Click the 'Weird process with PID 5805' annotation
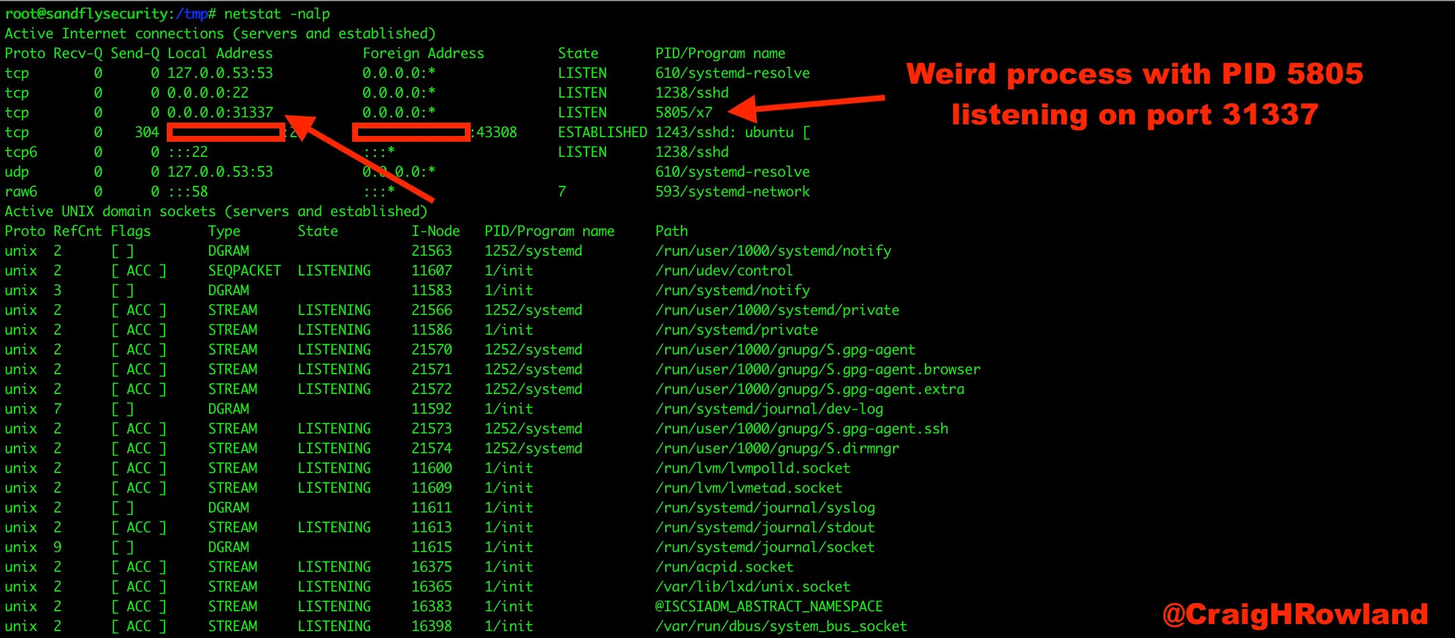Screen dimensions: 1455x638 (1134, 74)
